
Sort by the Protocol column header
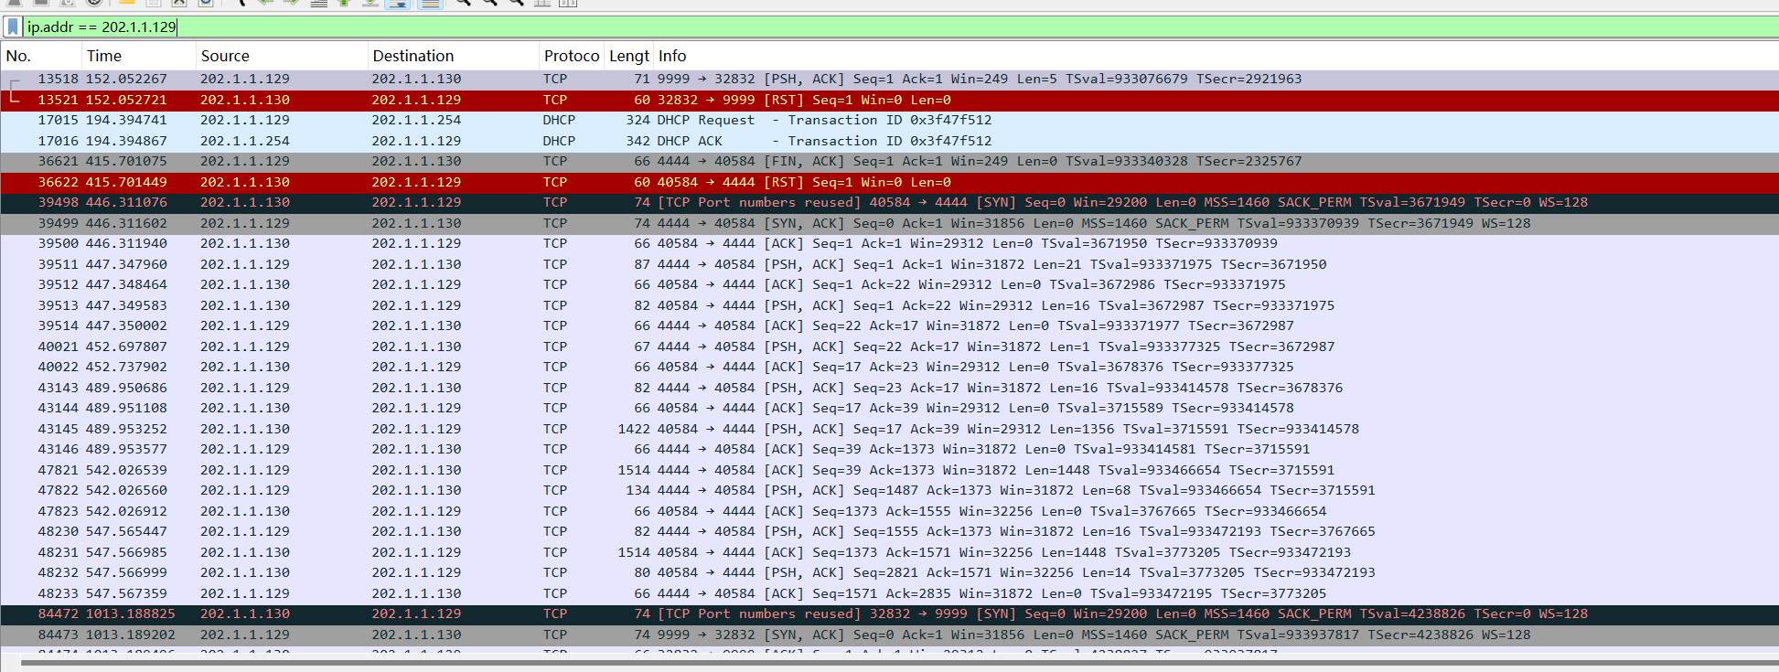coord(572,56)
